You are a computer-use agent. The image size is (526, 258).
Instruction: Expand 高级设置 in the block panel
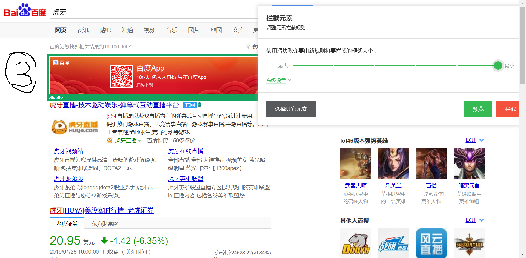point(279,81)
